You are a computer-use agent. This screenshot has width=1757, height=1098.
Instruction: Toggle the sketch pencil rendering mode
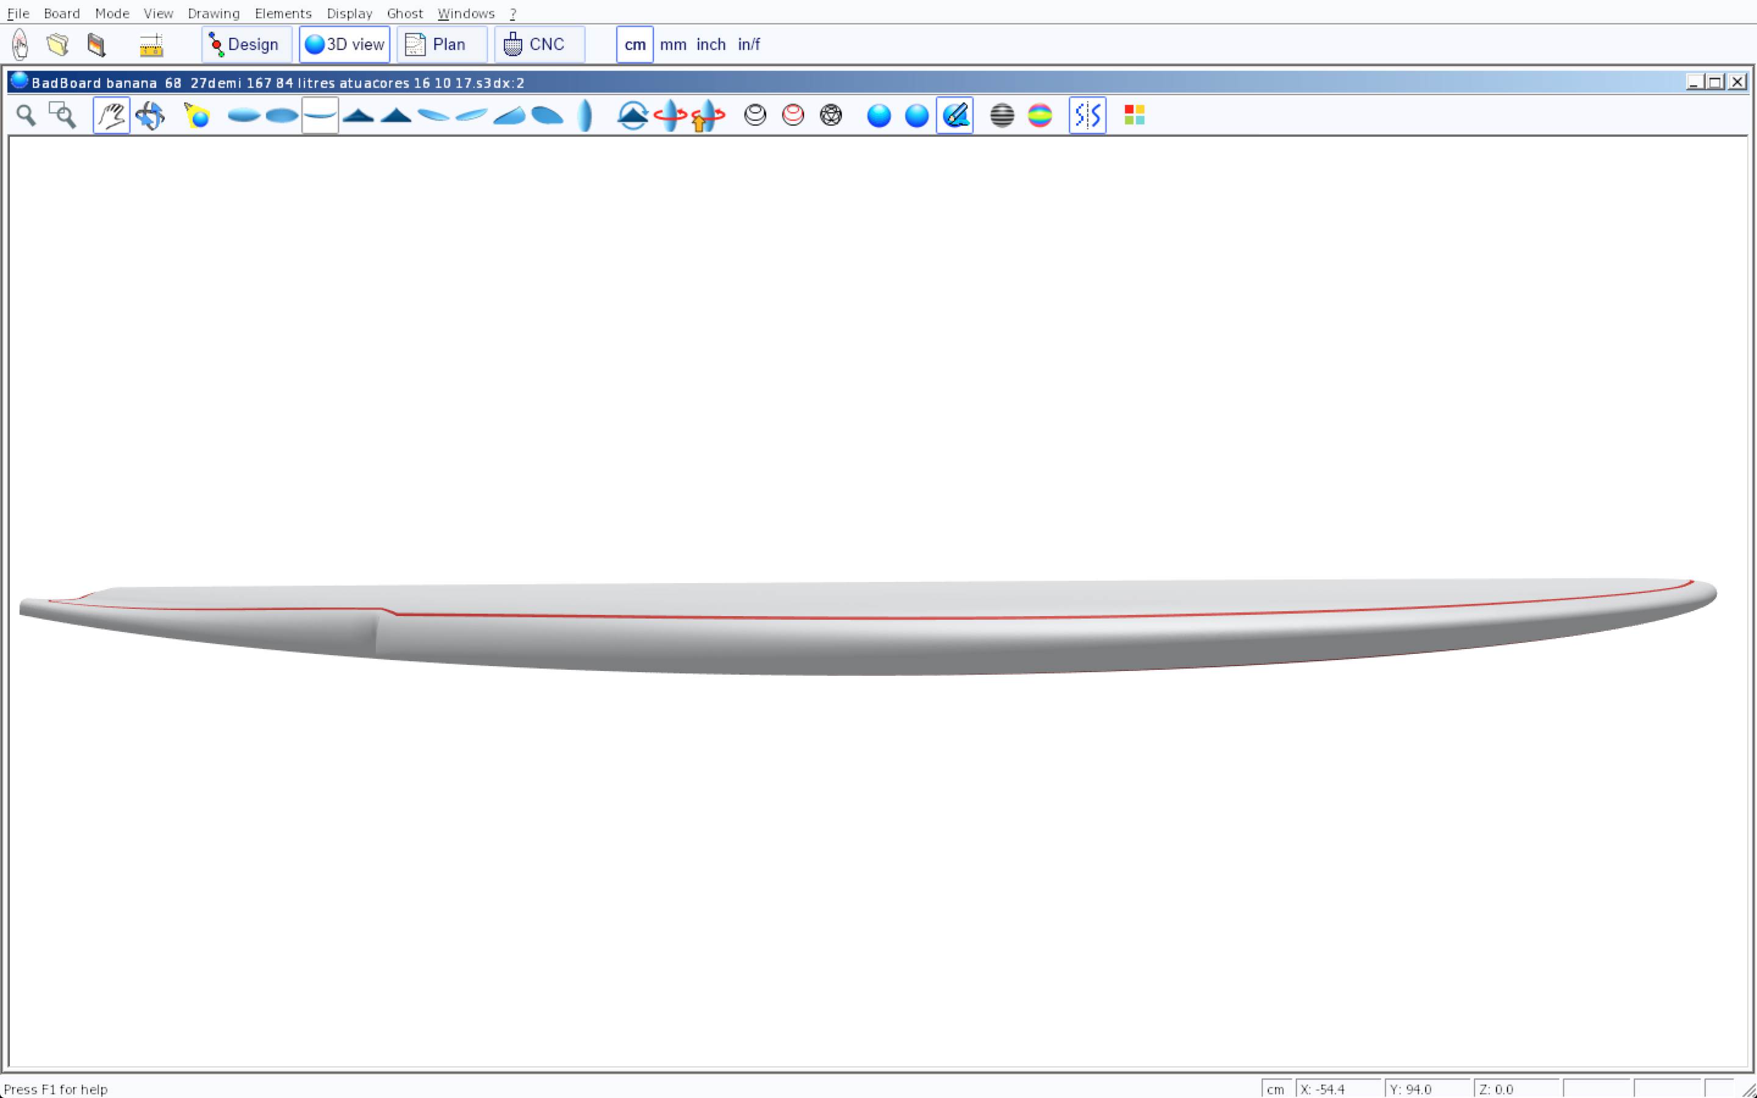click(954, 115)
